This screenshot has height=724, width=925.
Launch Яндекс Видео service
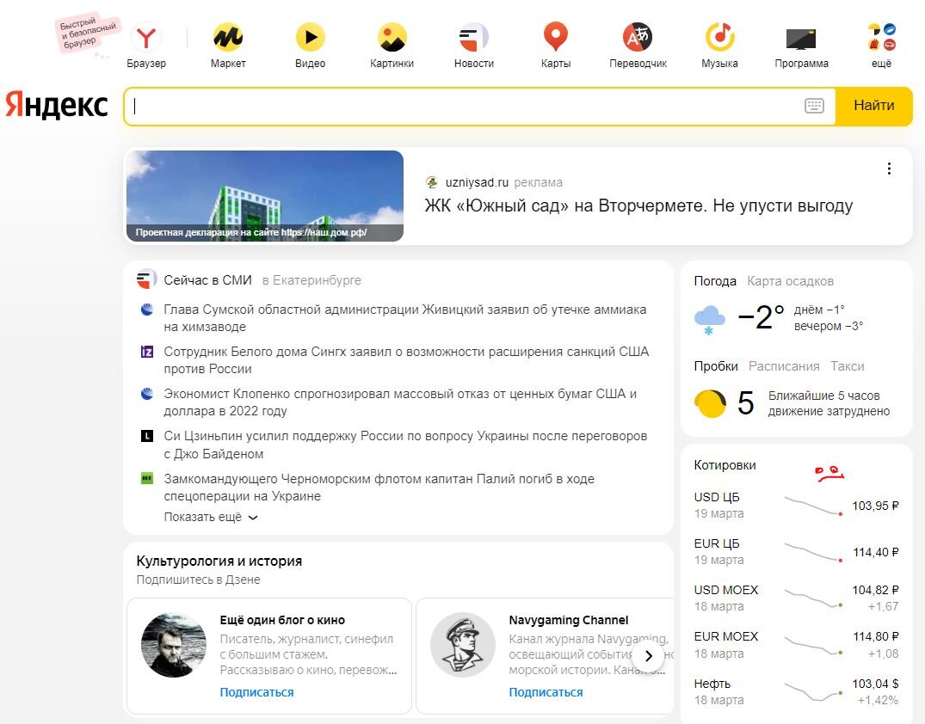[310, 39]
